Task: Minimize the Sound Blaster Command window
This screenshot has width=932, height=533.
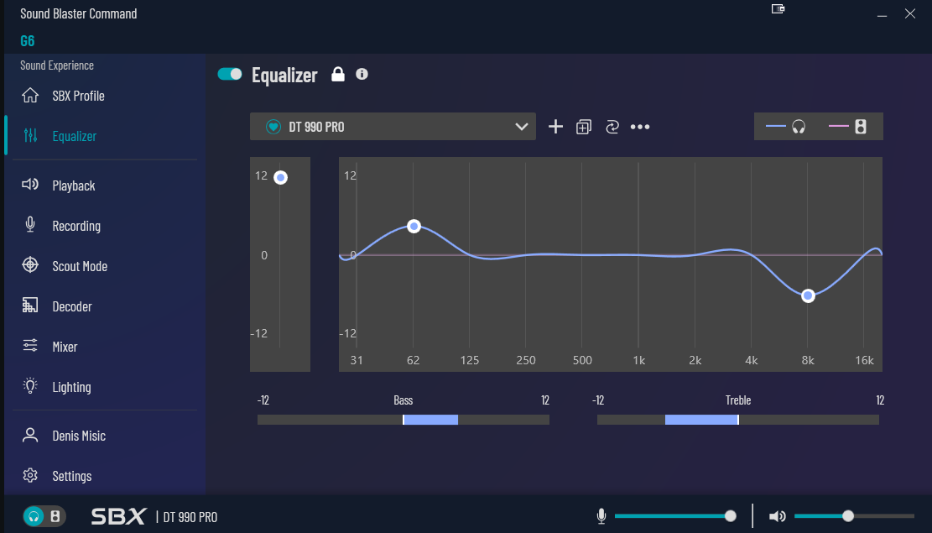Action: (882, 14)
